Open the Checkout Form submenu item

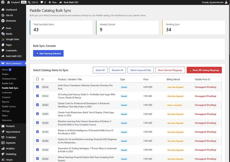(9, 79)
